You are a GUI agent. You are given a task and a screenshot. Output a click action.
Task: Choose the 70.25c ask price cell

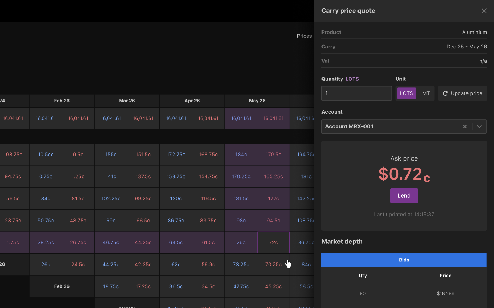click(x=273, y=265)
